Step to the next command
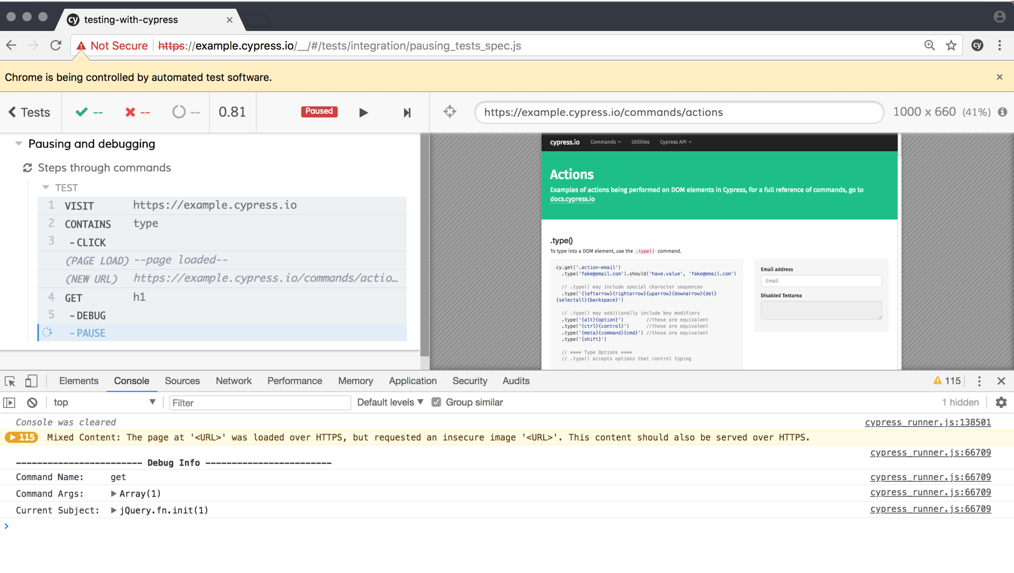This screenshot has height=573, width=1014. 407,112
